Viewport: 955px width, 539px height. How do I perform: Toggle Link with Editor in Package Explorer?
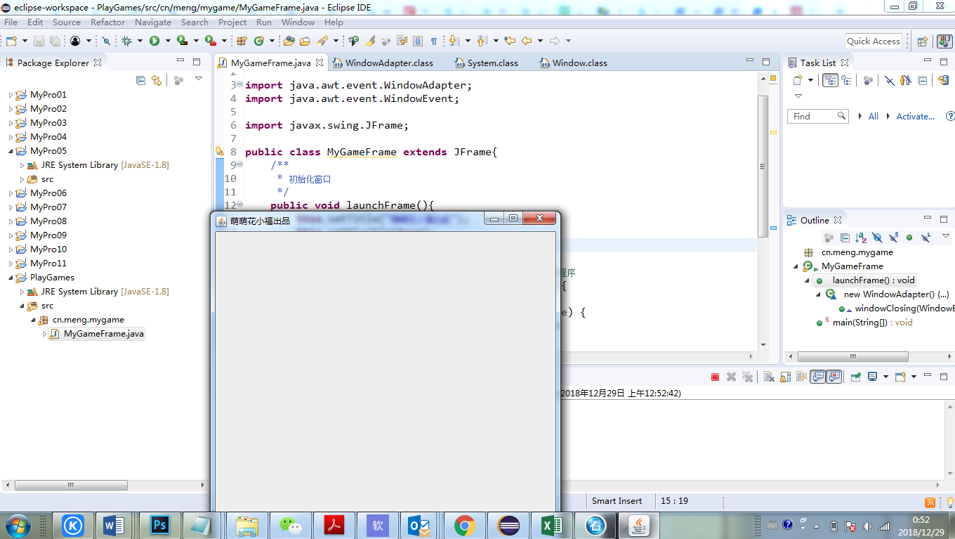157,80
